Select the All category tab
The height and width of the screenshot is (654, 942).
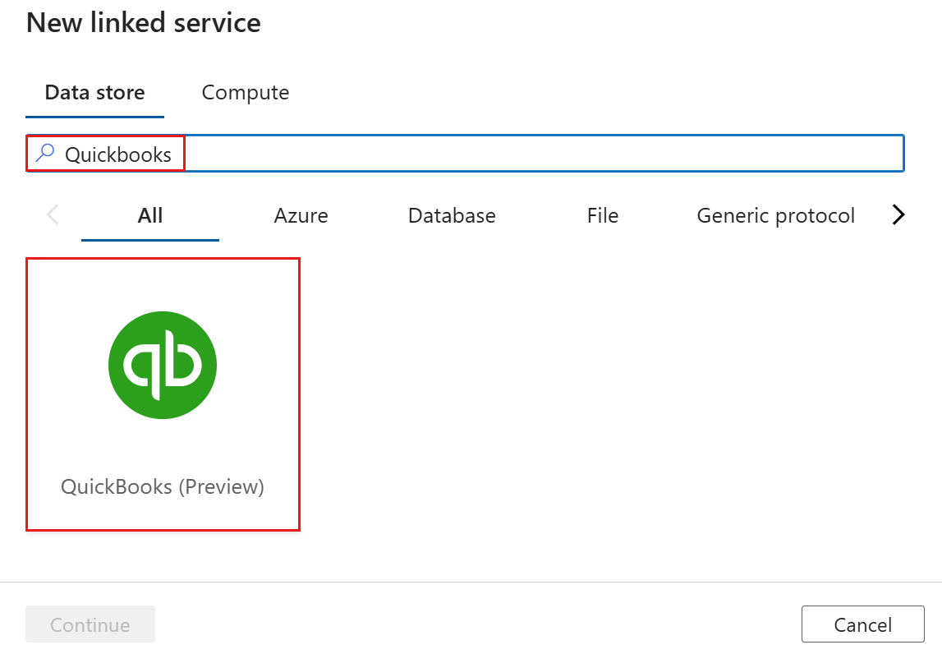pos(150,215)
